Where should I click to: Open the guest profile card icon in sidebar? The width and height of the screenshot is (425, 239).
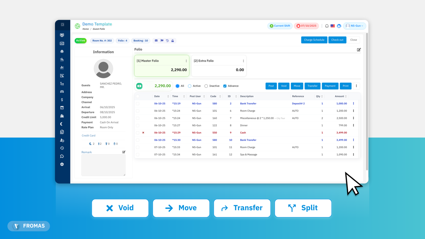click(x=62, y=43)
